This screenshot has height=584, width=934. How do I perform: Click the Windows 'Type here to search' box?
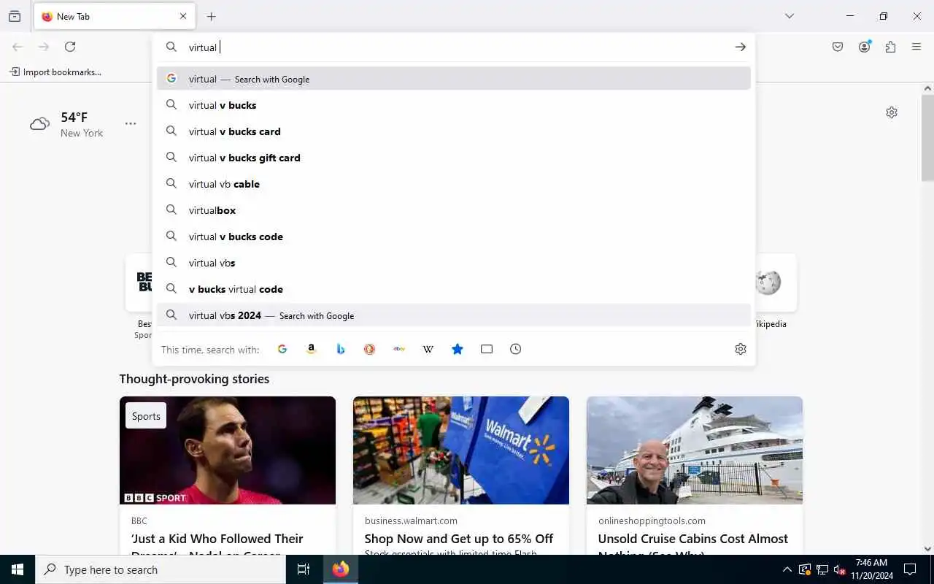point(161,569)
